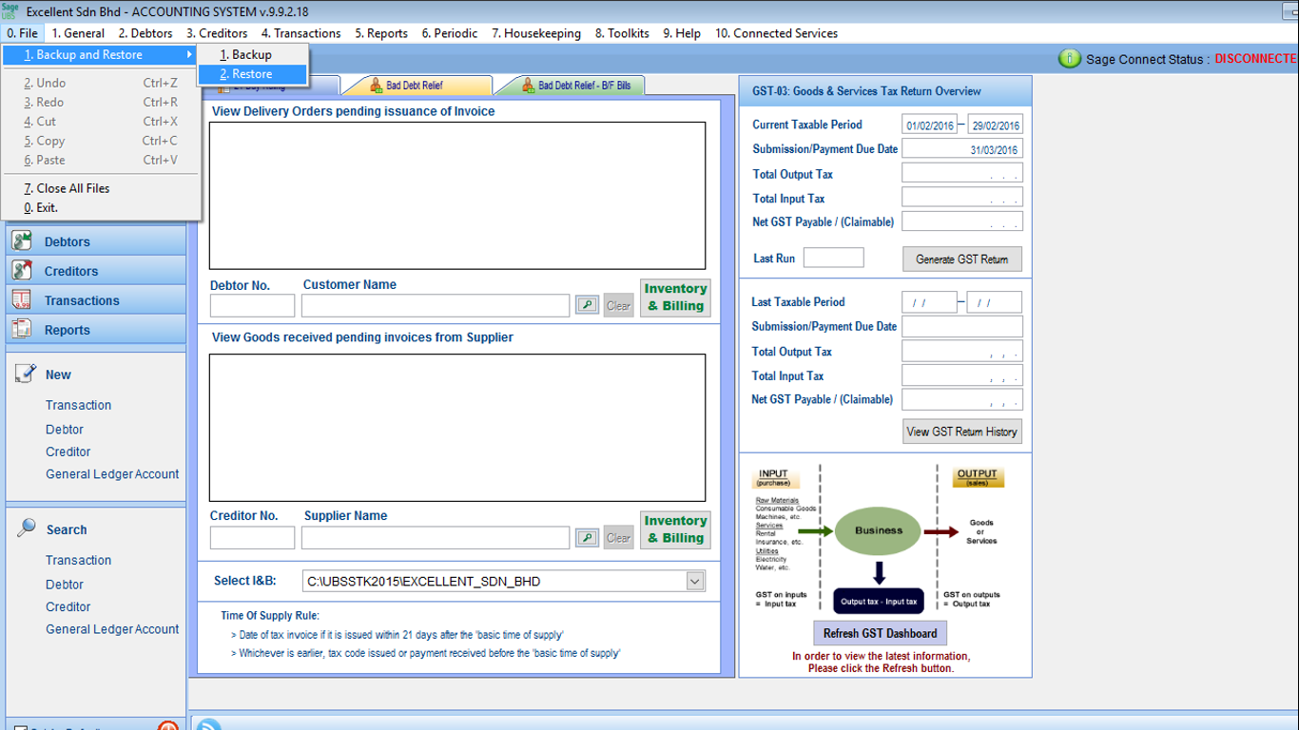1299x730 pixels.
Task: Click Transaction link under Search
Action: tap(79, 560)
